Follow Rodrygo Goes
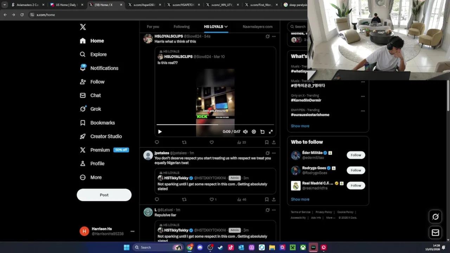 (356, 170)
